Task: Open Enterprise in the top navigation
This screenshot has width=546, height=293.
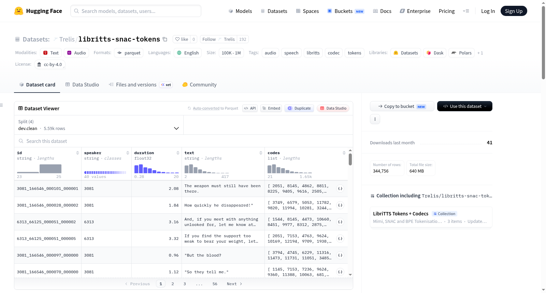Action: coord(415,11)
